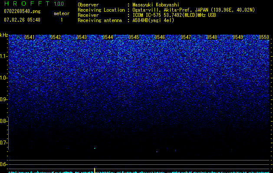
Task: Click the 0545 time marker
Action: click(134, 37)
